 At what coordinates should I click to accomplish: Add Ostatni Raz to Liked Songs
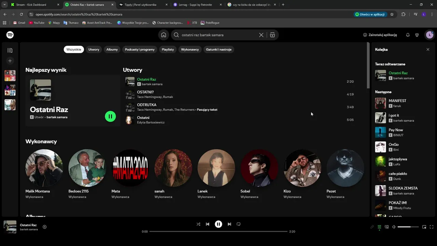44,227
